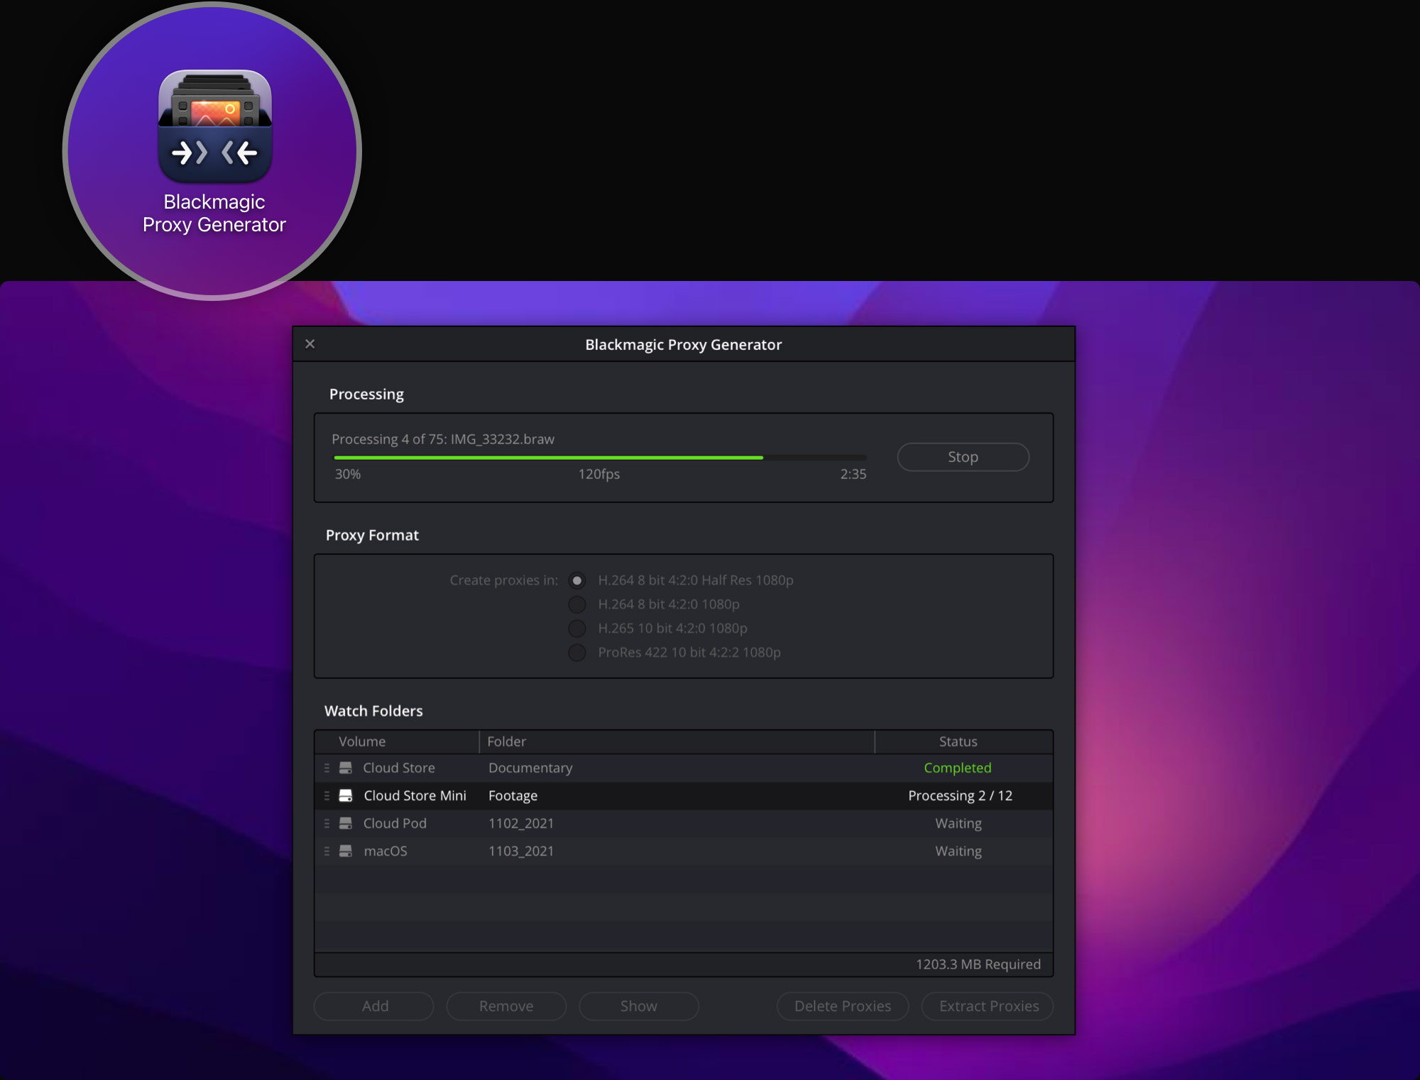Screen dimensions: 1420x1080
Task: Click the Cloud Store Mini drive icon
Action: (x=346, y=795)
